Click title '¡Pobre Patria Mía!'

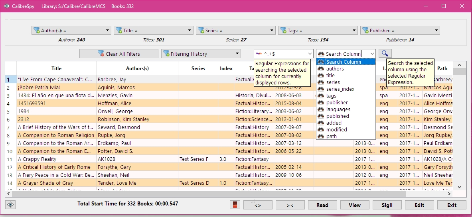coord(56,87)
